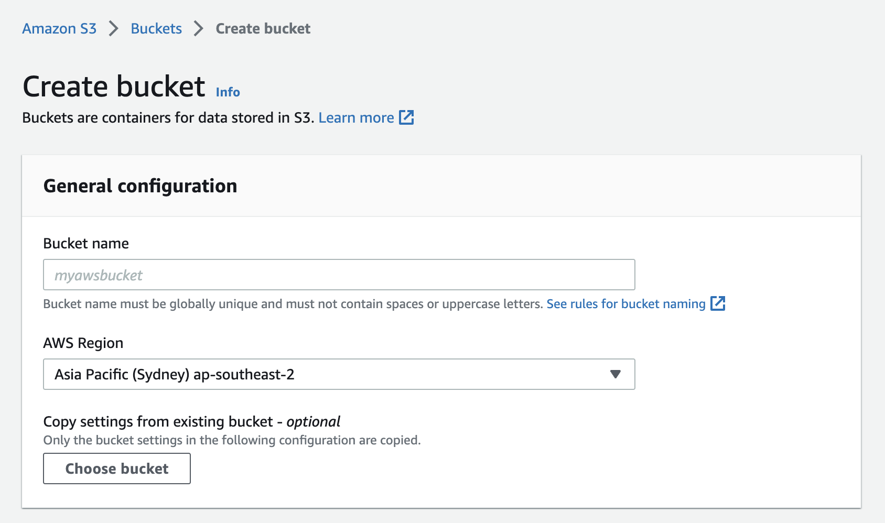The image size is (885, 523).
Task: Click the external icon after bucket naming rules
Action: 718,303
